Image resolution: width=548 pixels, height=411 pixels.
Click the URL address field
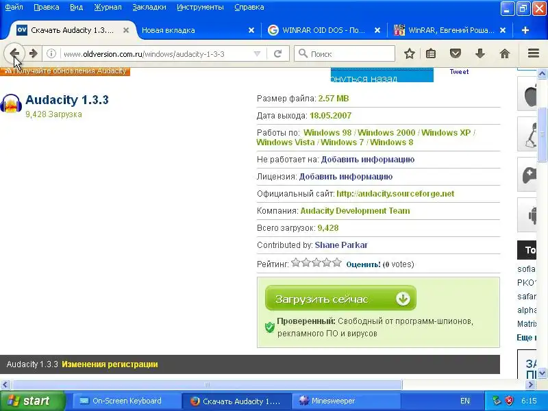pyautogui.click(x=157, y=54)
